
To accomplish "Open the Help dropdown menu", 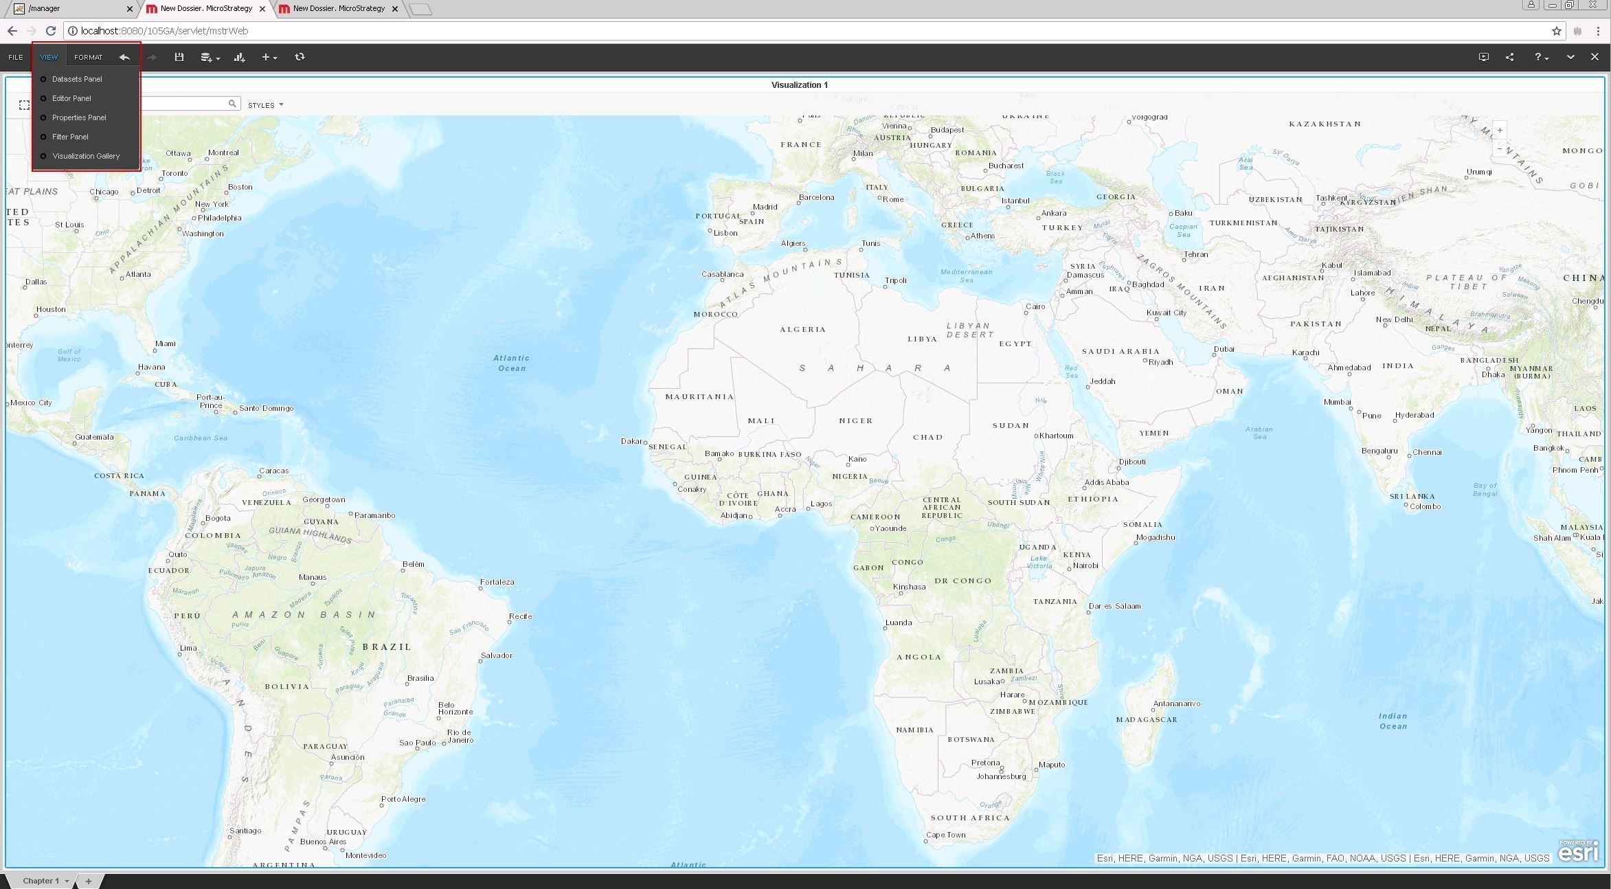I will tap(1541, 57).
